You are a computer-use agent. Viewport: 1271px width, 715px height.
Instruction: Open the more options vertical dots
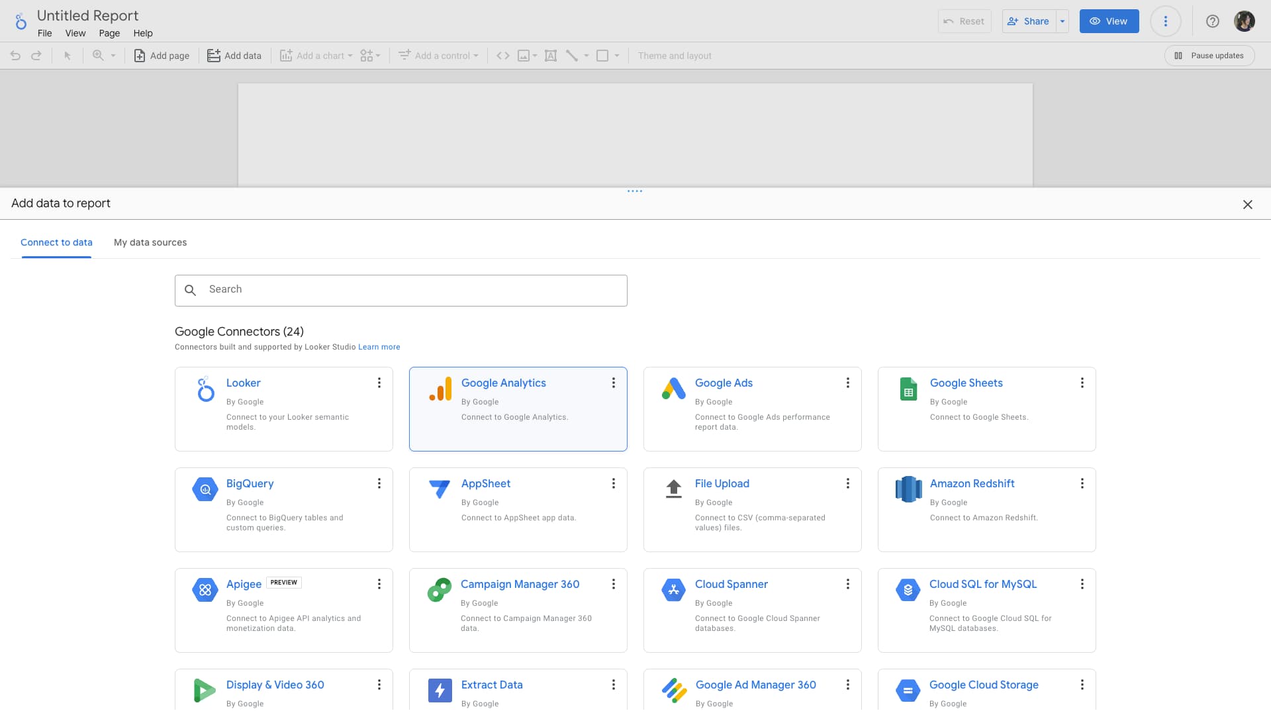pyautogui.click(x=1166, y=21)
